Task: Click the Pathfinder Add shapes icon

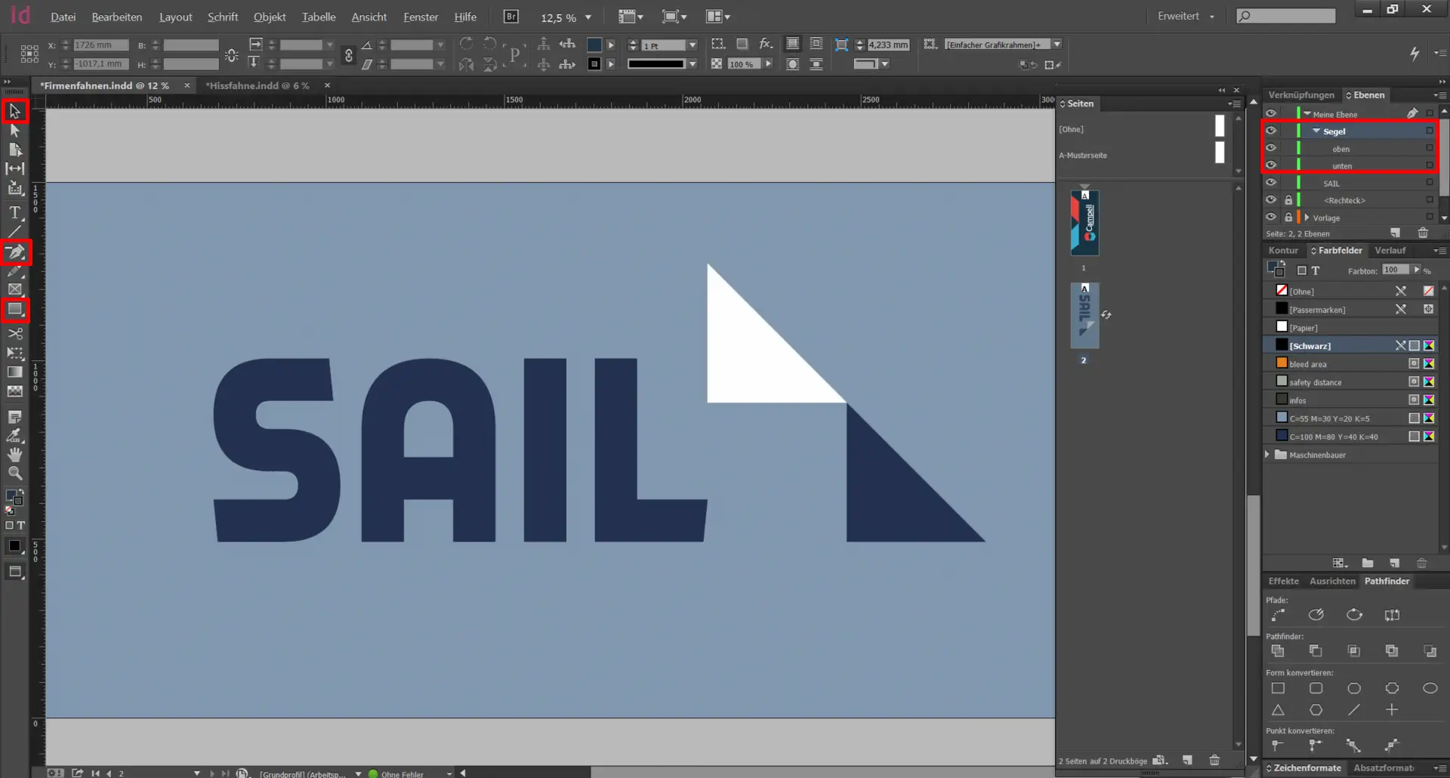Action: click(1278, 651)
